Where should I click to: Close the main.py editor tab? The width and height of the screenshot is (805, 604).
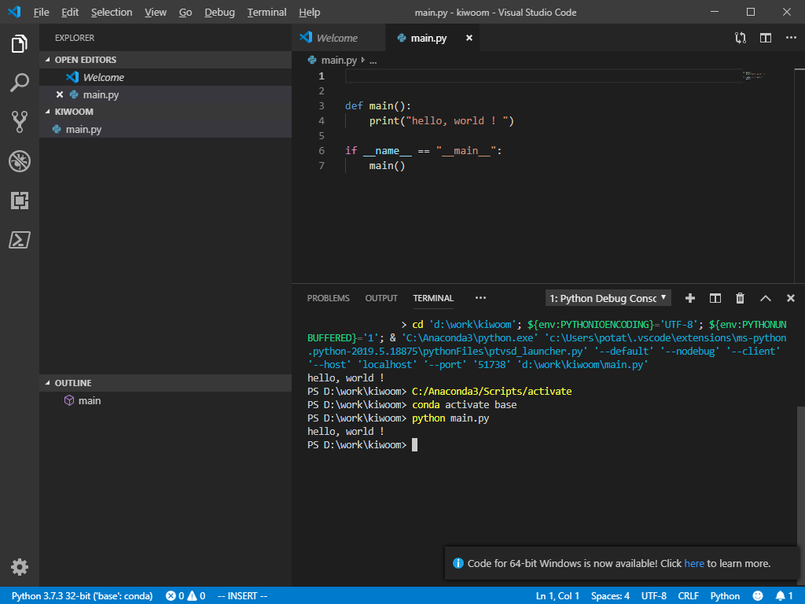(469, 38)
